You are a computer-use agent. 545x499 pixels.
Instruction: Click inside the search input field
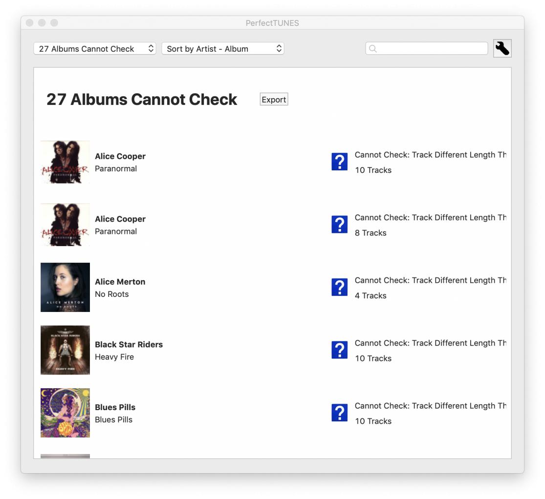431,49
